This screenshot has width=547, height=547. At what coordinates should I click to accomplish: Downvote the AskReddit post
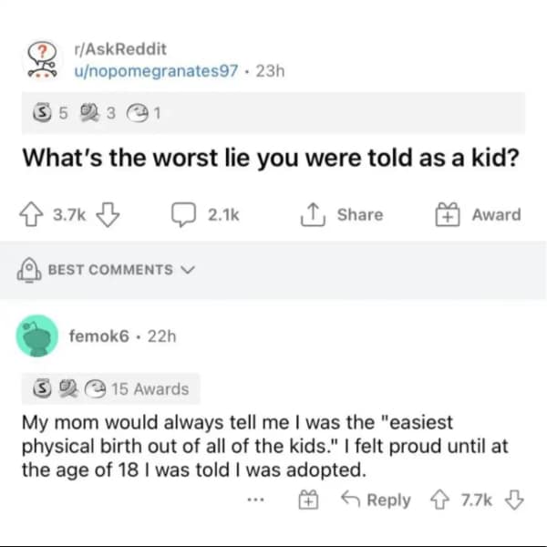pos(108,215)
